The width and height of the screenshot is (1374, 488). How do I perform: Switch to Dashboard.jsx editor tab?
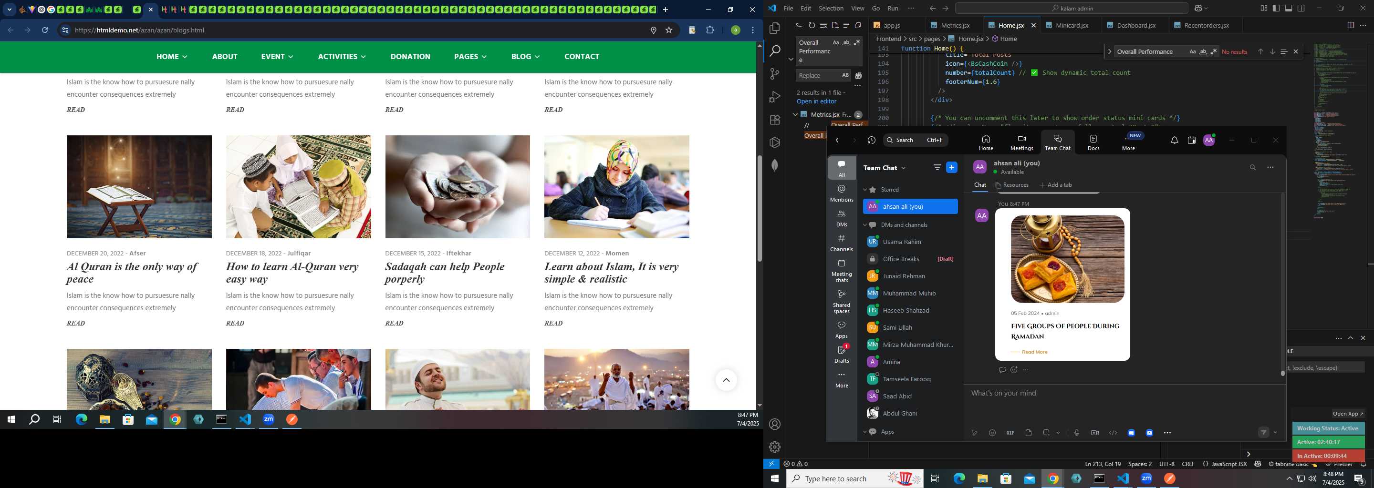point(1135,25)
